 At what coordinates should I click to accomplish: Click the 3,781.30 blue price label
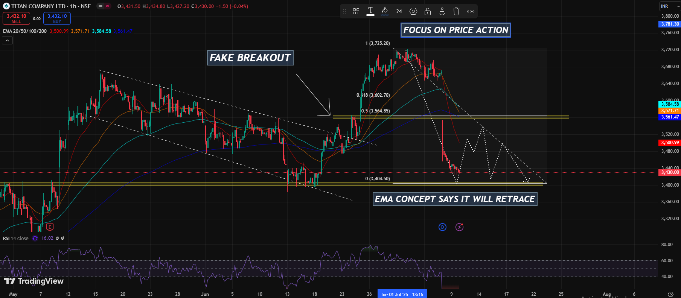(x=670, y=24)
